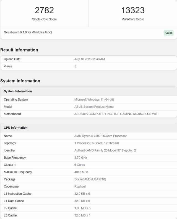Image resolution: width=177 pixels, height=219 pixels.
Task: Select the Geekbench 6.1.0 for Windows AVX2 text
Action: pyautogui.click(x=28, y=32)
